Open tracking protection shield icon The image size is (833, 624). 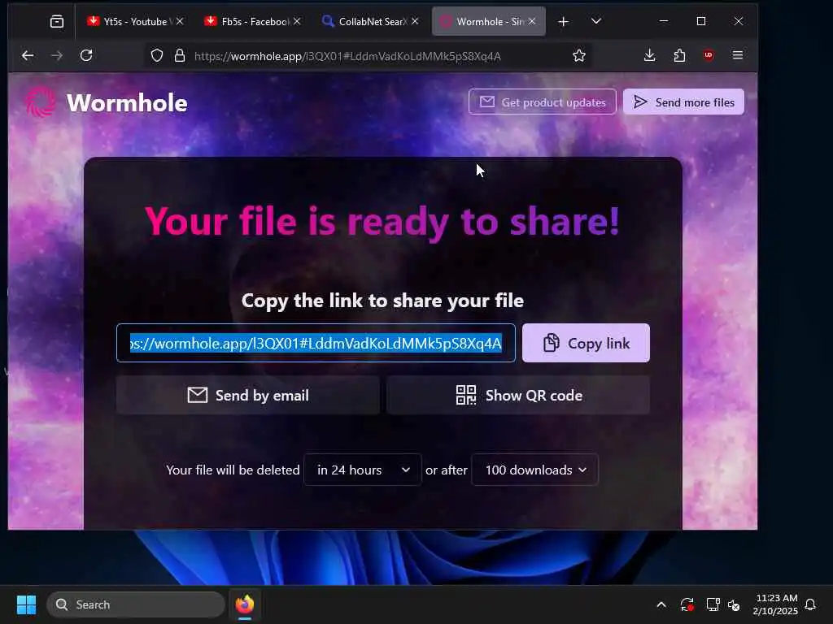click(x=157, y=56)
